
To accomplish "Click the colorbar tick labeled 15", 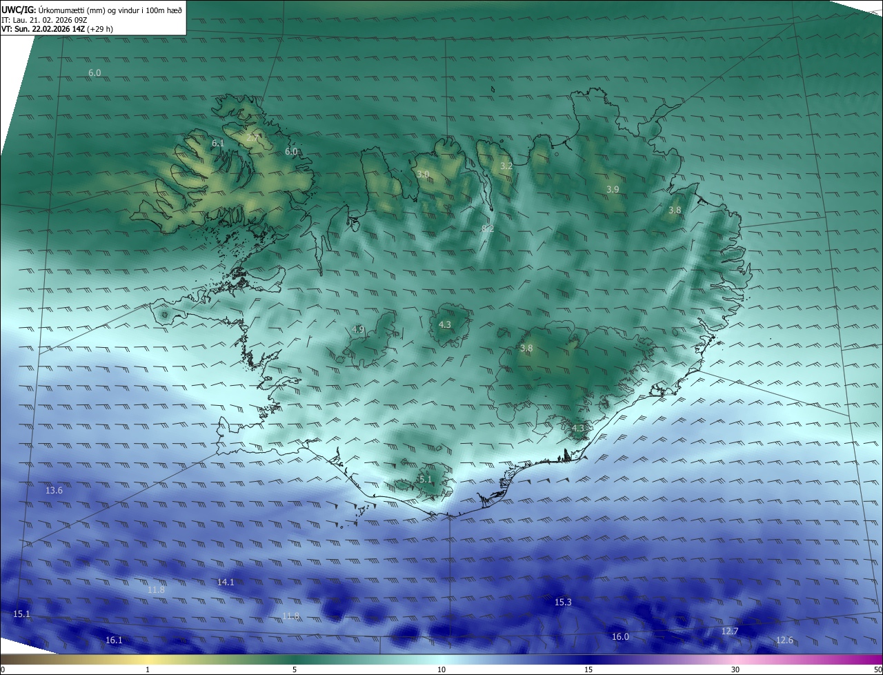I will click(588, 669).
